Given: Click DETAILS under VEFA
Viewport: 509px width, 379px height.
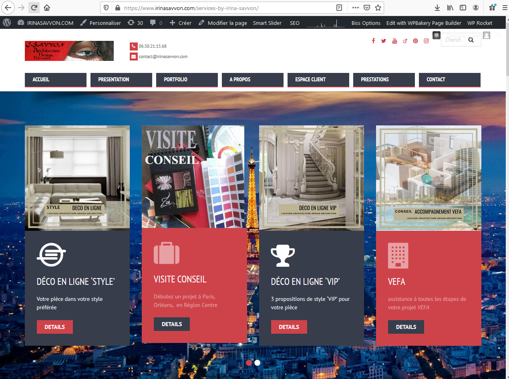Looking at the screenshot, I should pyautogui.click(x=406, y=327).
